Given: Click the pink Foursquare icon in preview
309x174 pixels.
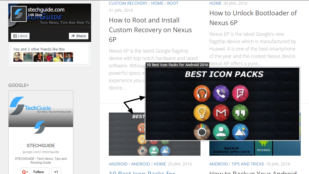Looking at the screenshot, I should tap(240, 93).
